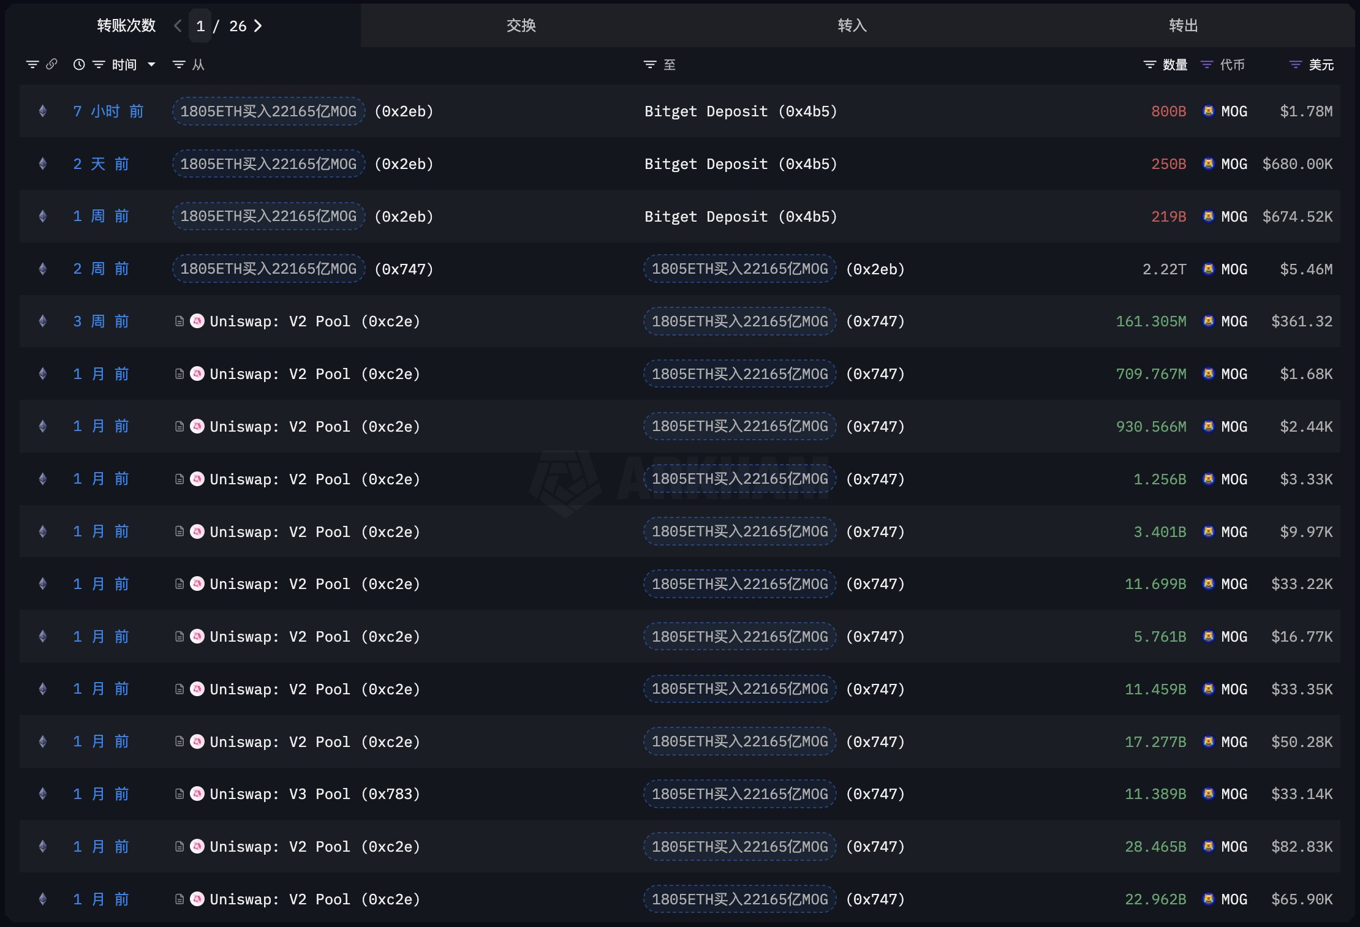Switch to the 转出 tab
The height and width of the screenshot is (927, 1360).
(x=1183, y=26)
